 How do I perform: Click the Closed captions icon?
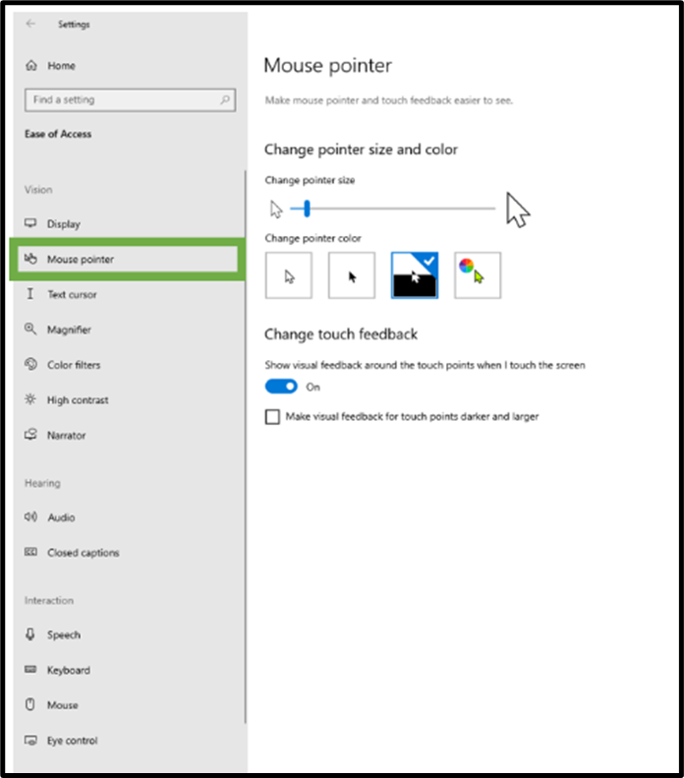pyautogui.click(x=30, y=552)
